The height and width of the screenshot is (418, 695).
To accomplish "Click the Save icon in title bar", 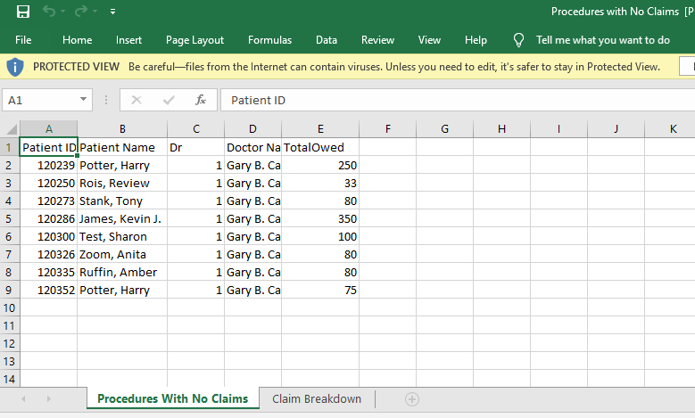I will 23,12.
